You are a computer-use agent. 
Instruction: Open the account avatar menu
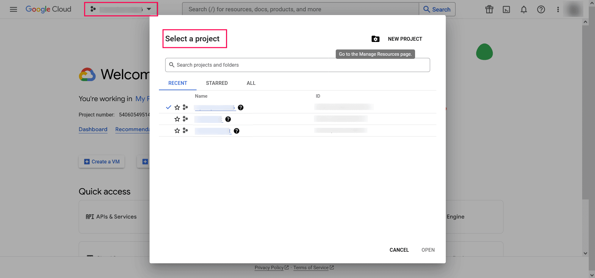tap(574, 9)
